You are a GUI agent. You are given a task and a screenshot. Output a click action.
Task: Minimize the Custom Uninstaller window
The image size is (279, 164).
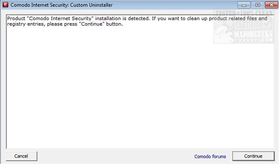244,5
